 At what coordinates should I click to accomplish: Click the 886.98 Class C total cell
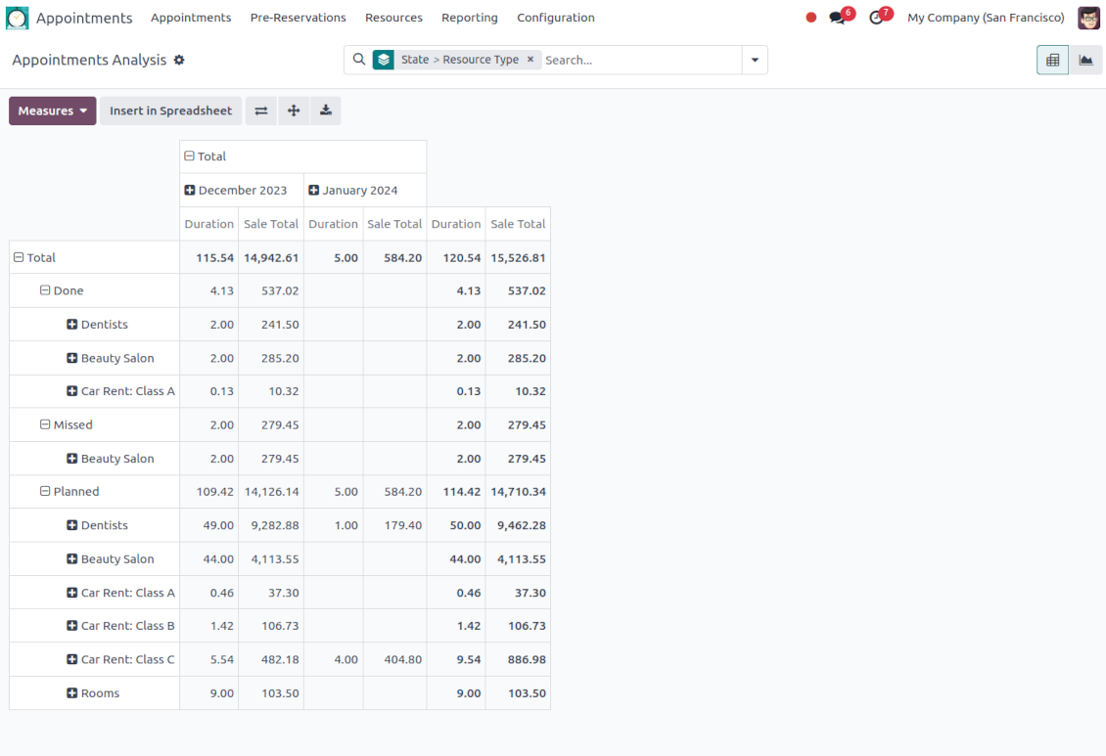pyautogui.click(x=518, y=659)
